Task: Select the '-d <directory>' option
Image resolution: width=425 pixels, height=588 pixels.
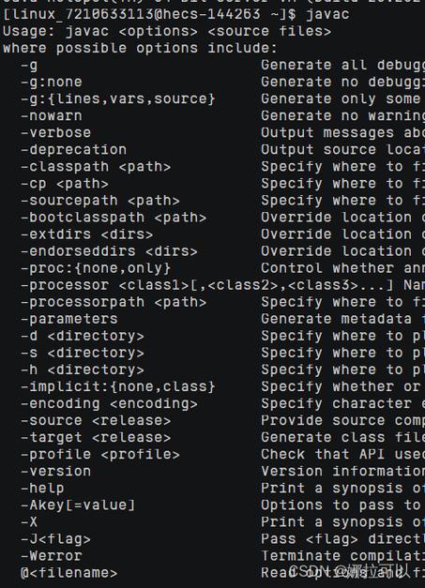Action: click(83, 336)
